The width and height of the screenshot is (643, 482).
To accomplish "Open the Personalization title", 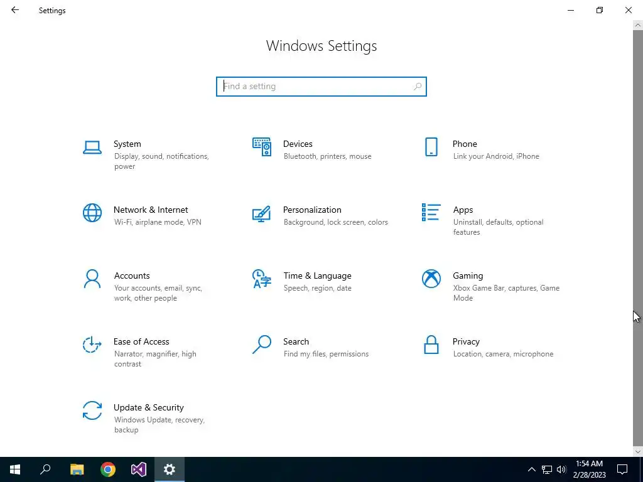I will 312,210.
